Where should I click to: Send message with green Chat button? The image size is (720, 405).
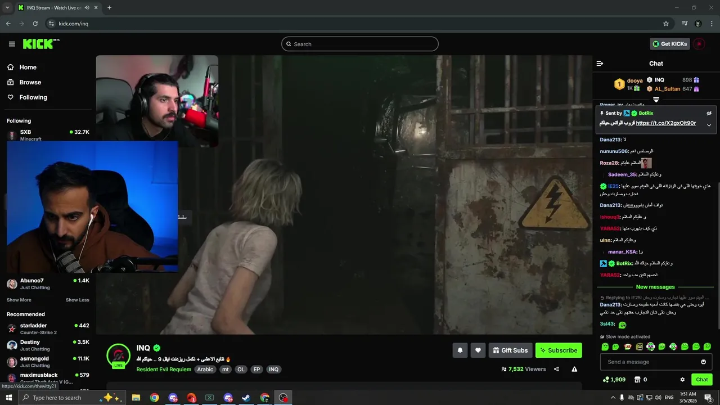[701, 380]
